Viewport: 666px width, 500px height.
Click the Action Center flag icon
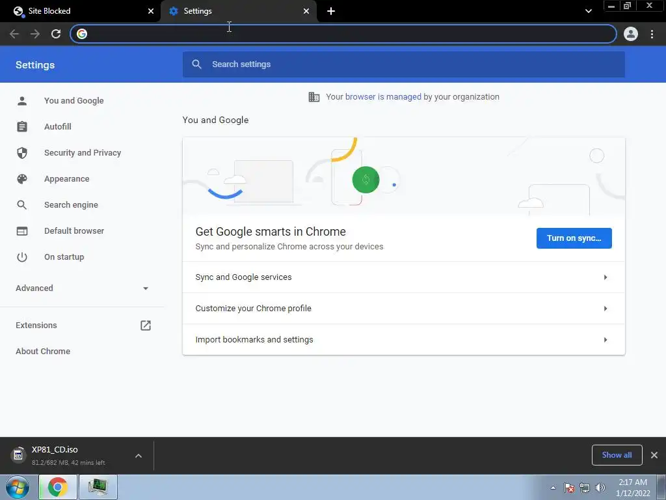point(569,488)
